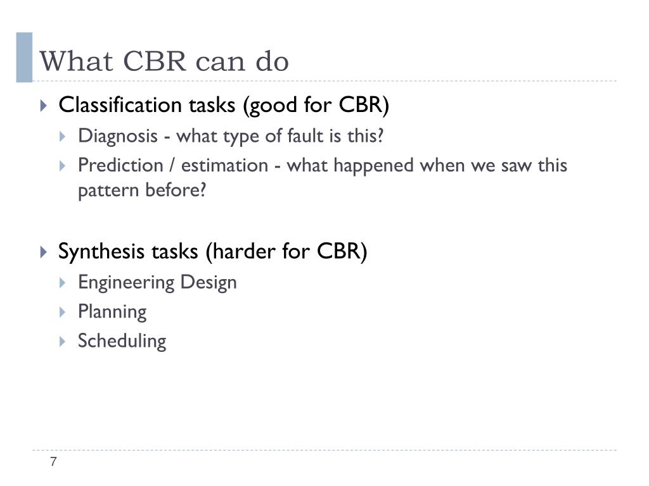649x486 pixels.
Task: Select the slide title What CBR can do
Action: coord(164,61)
